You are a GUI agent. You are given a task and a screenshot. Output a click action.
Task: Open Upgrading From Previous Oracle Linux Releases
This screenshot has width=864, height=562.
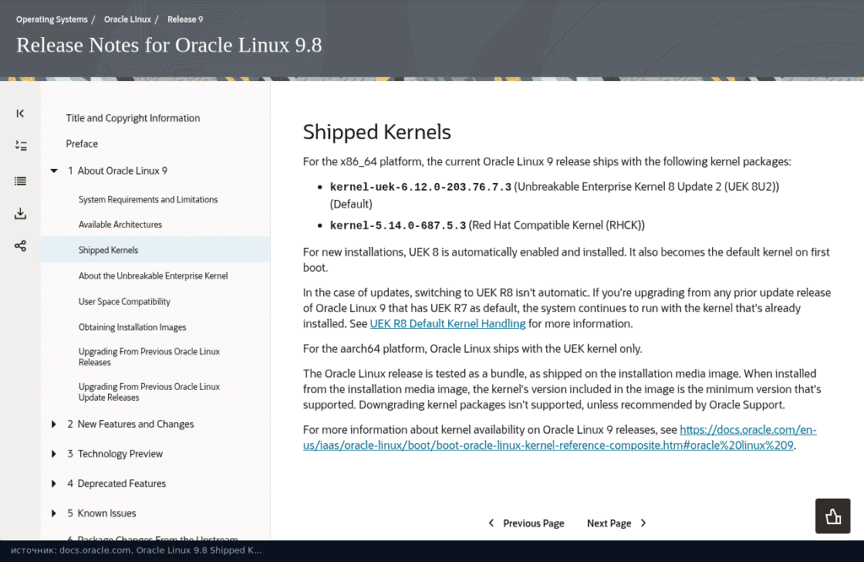tap(148, 357)
